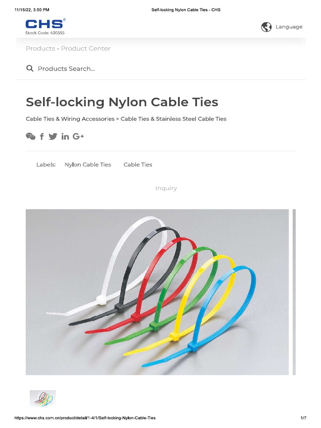Open the Language selector
This screenshot has width=321, height=428.
click(289, 27)
